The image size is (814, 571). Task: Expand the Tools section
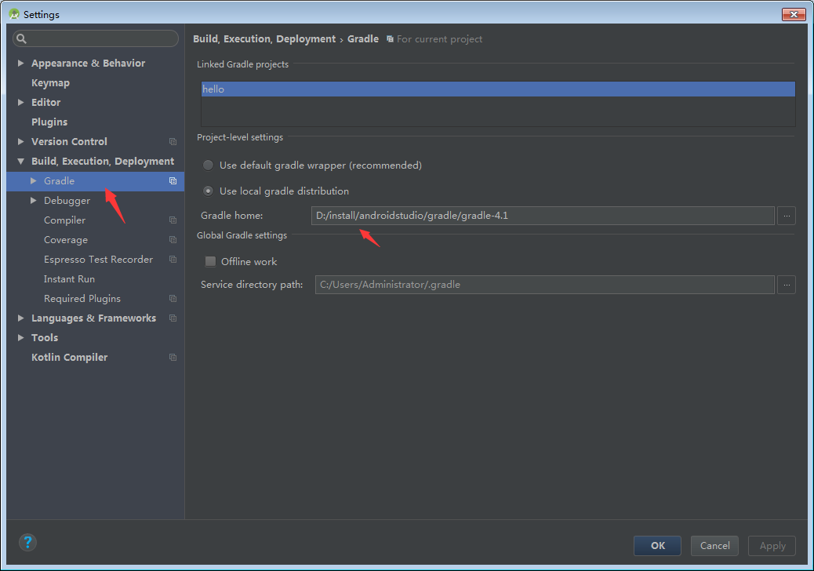point(20,337)
